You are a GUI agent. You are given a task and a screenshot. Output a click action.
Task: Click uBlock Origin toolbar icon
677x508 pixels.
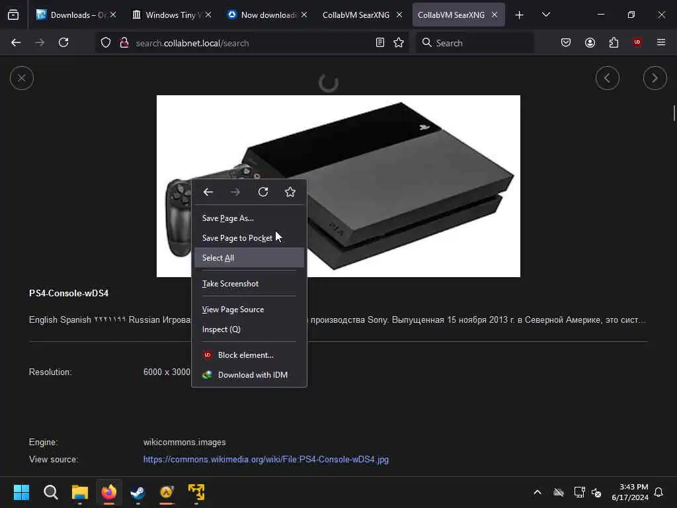[637, 42]
